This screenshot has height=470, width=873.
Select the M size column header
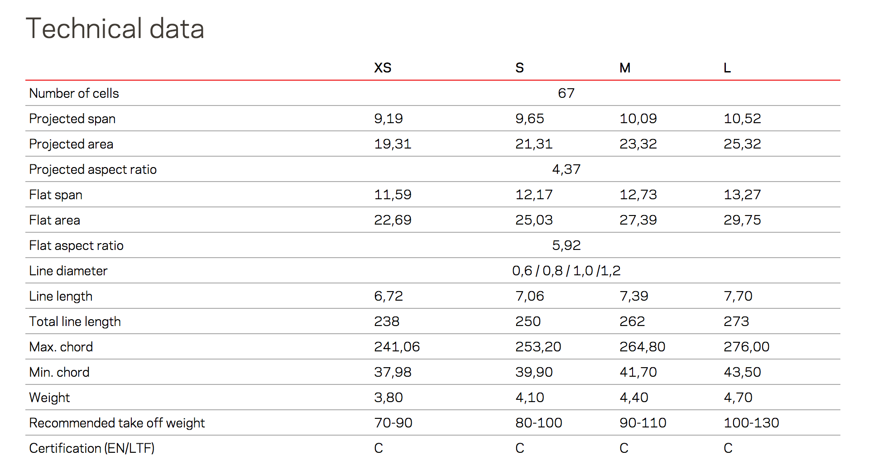(x=625, y=68)
